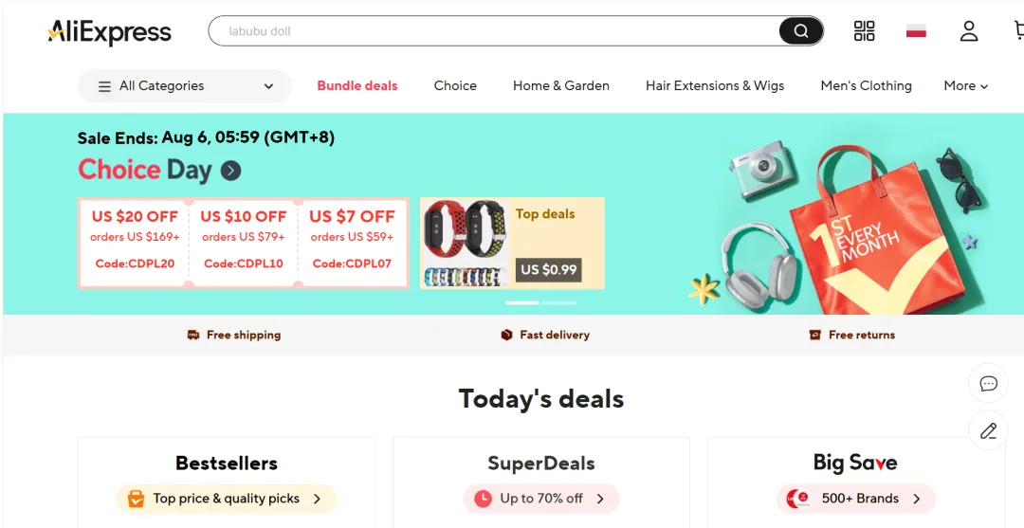Image resolution: width=1024 pixels, height=528 pixels.
Task: Click the Poland flag country selector
Action: [916, 31]
